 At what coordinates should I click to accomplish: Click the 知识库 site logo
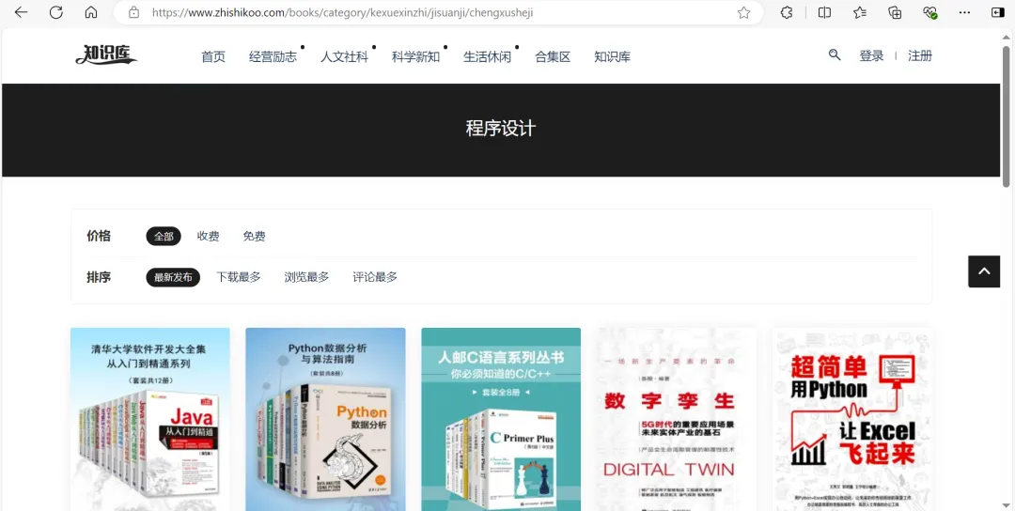pos(106,55)
